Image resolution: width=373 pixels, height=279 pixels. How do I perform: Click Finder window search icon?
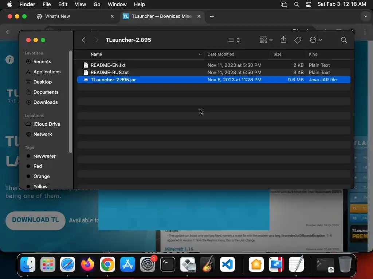(343, 40)
